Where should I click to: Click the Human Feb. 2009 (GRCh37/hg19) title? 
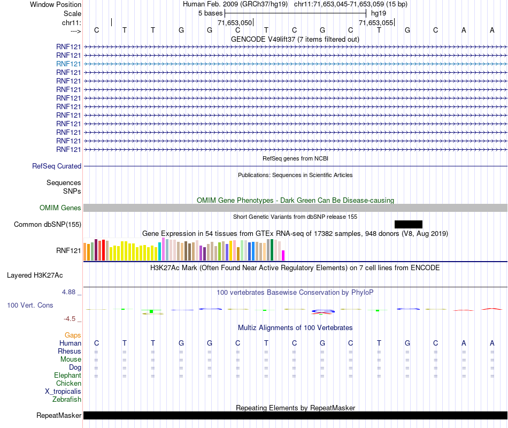click(x=235, y=4)
